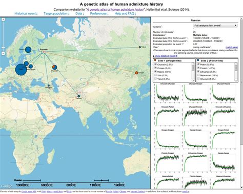Click the map zoom-out minus button
The width and height of the screenshot is (243, 194).
coord(3,53)
